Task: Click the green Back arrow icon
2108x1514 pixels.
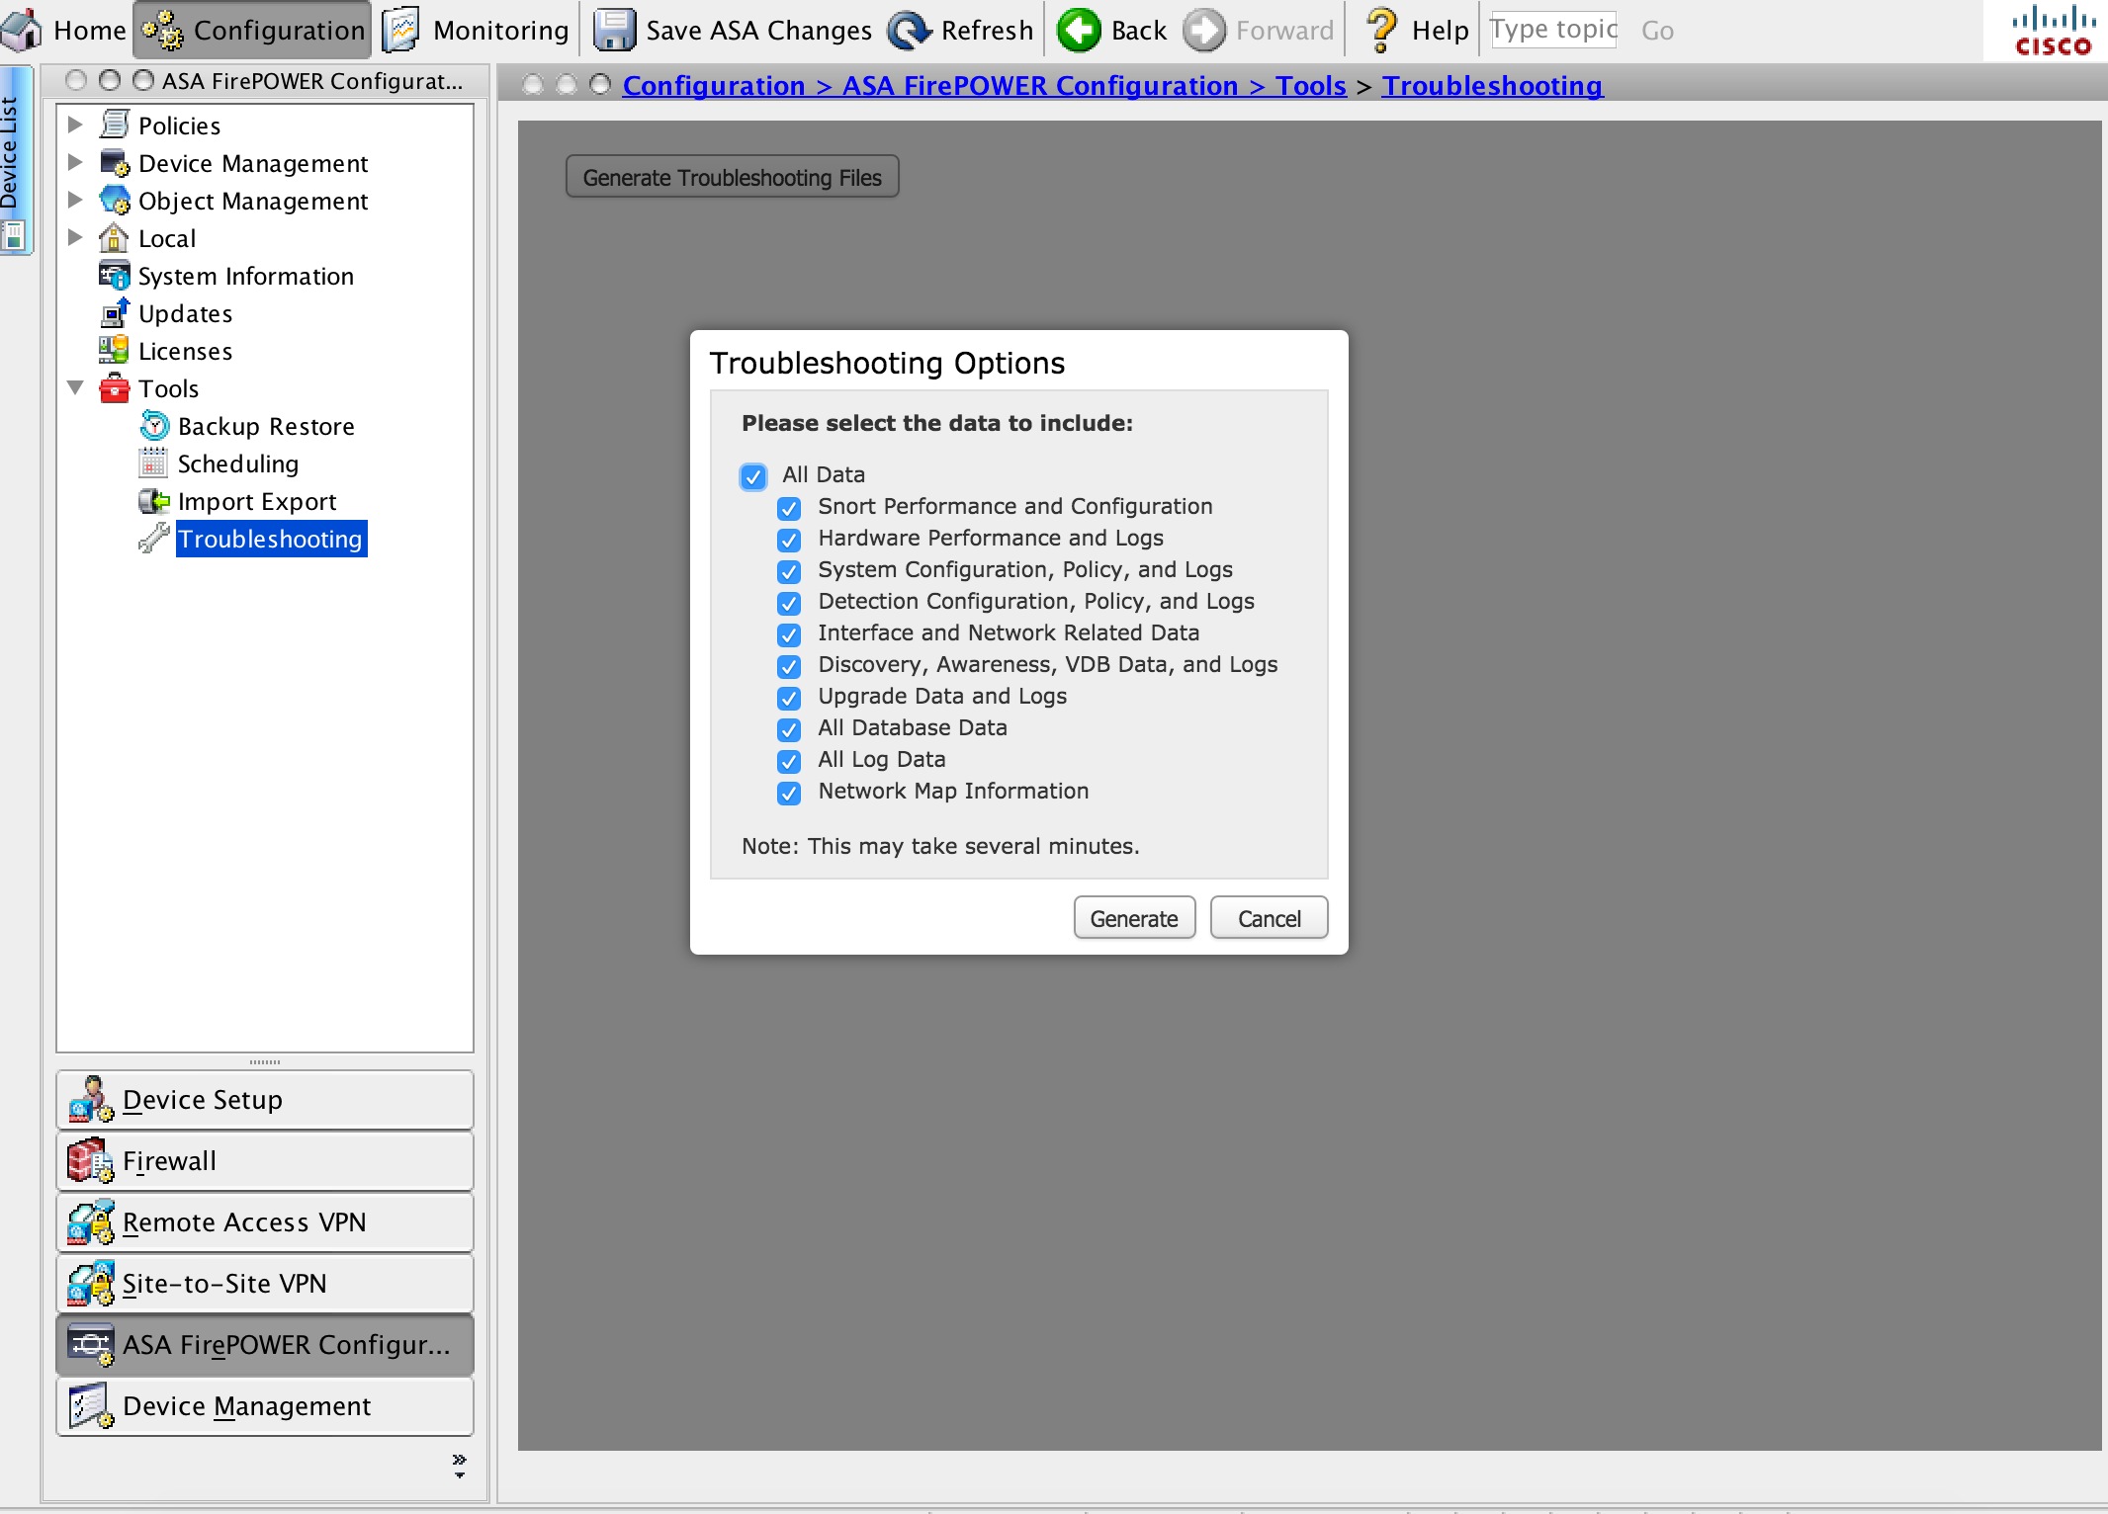Action: 1079,31
